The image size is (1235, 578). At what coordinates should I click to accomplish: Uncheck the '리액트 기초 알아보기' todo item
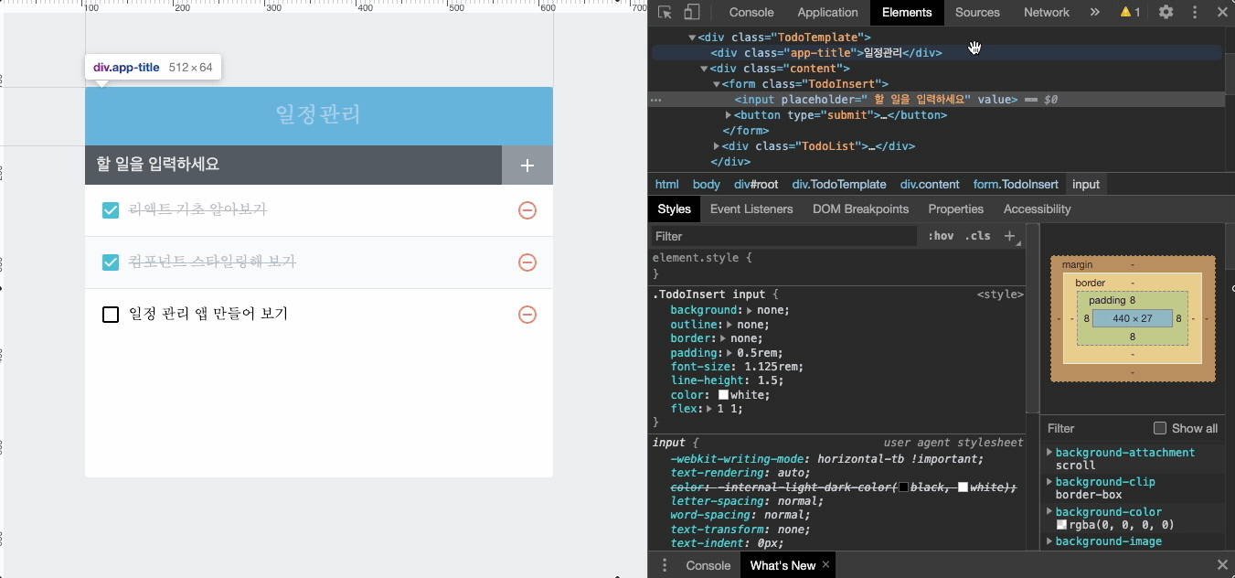pyautogui.click(x=110, y=210)
